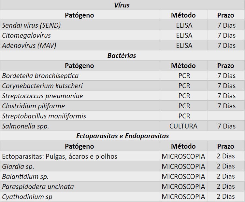Image resolution: width=245 pixels, height=202 pixels.
Task: Select the Adenovírus (MAV) row name
Action: coord(29,46)
